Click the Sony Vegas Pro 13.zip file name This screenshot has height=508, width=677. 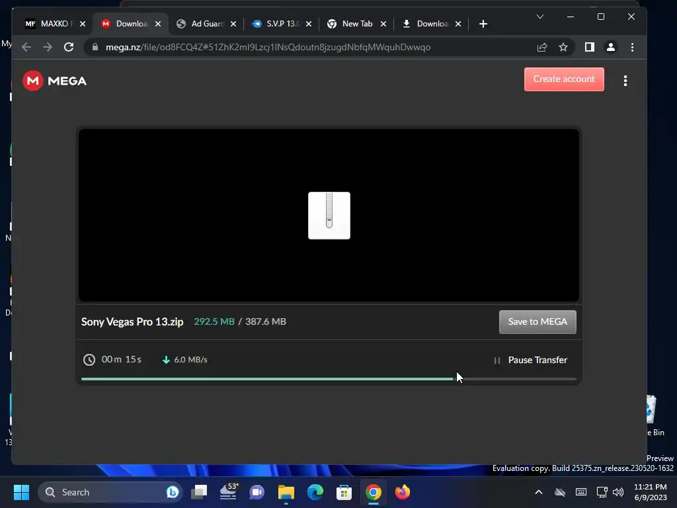[x=132, y=322]
